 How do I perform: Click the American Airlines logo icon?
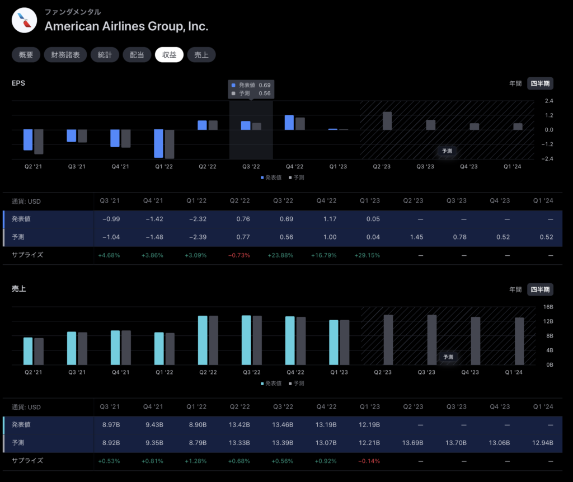pos(24,21)
